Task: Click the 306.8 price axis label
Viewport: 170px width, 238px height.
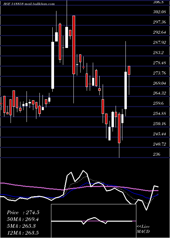Action: 159,2
